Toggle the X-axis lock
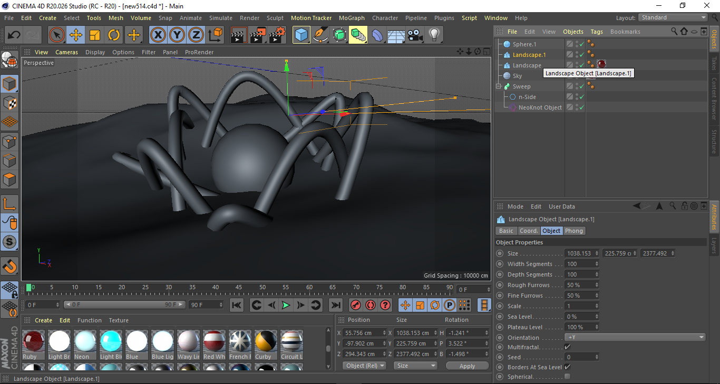This screenshot has height=384, width=720. (x=158, y=35)
